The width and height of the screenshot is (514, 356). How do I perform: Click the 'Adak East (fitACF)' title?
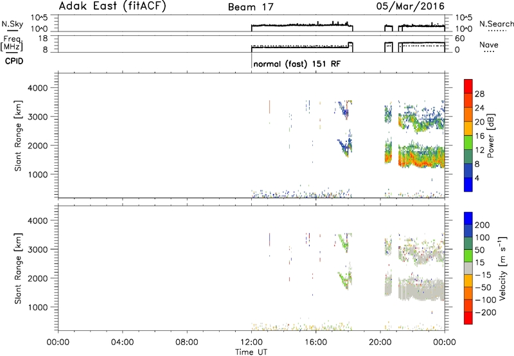tap(112, 6)
